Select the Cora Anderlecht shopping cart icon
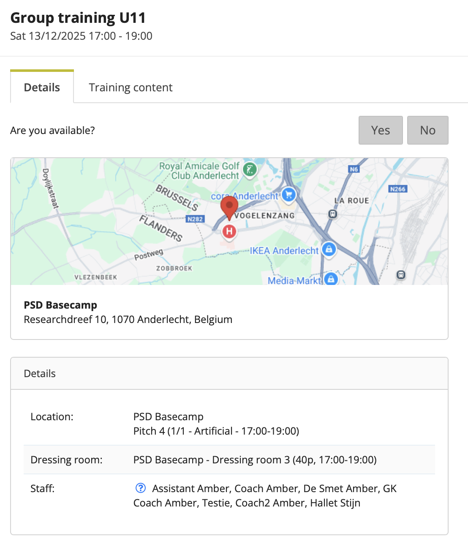This screenshot has width=468, height=542. (289, 194)
